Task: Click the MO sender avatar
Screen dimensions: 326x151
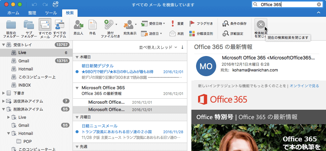Action: point(206,66)
